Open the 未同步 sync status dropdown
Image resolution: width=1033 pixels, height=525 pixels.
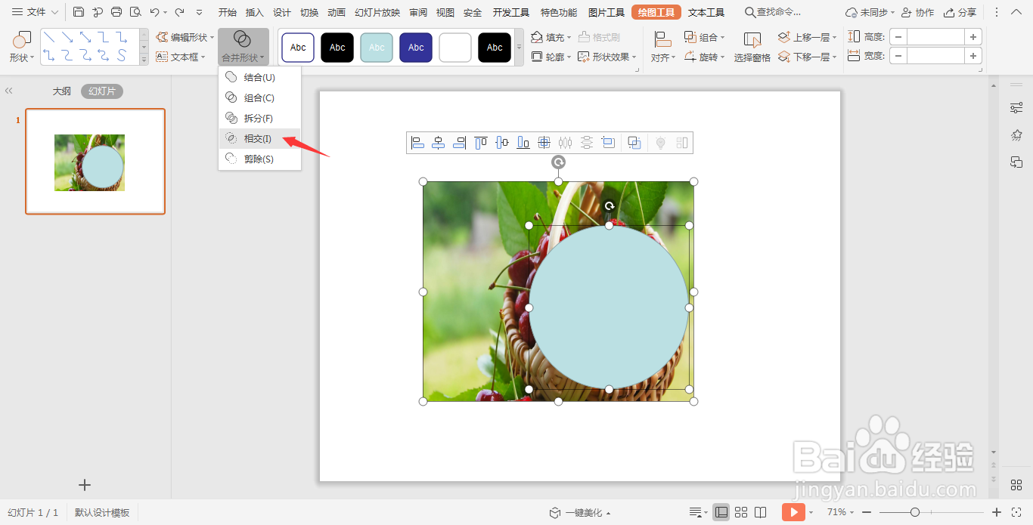coord(870,12)
